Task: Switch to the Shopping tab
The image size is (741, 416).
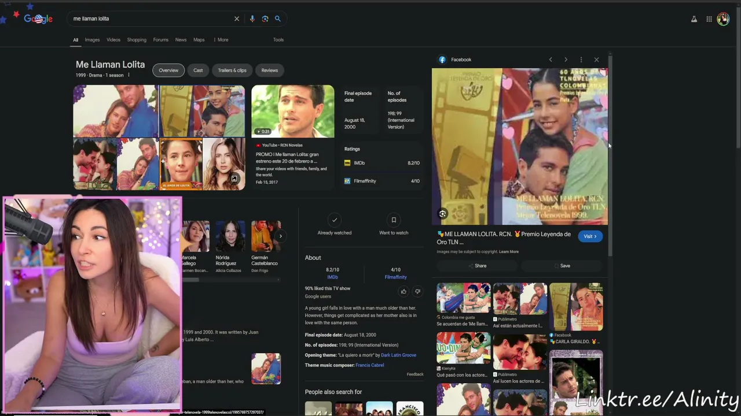Action: (137, 40)
